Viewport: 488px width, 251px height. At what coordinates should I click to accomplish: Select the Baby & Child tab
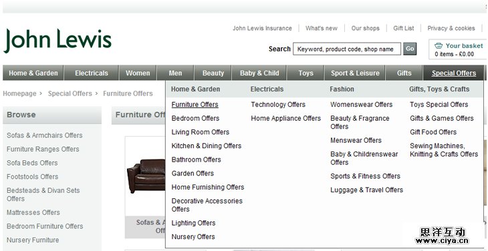pos(259,73)
